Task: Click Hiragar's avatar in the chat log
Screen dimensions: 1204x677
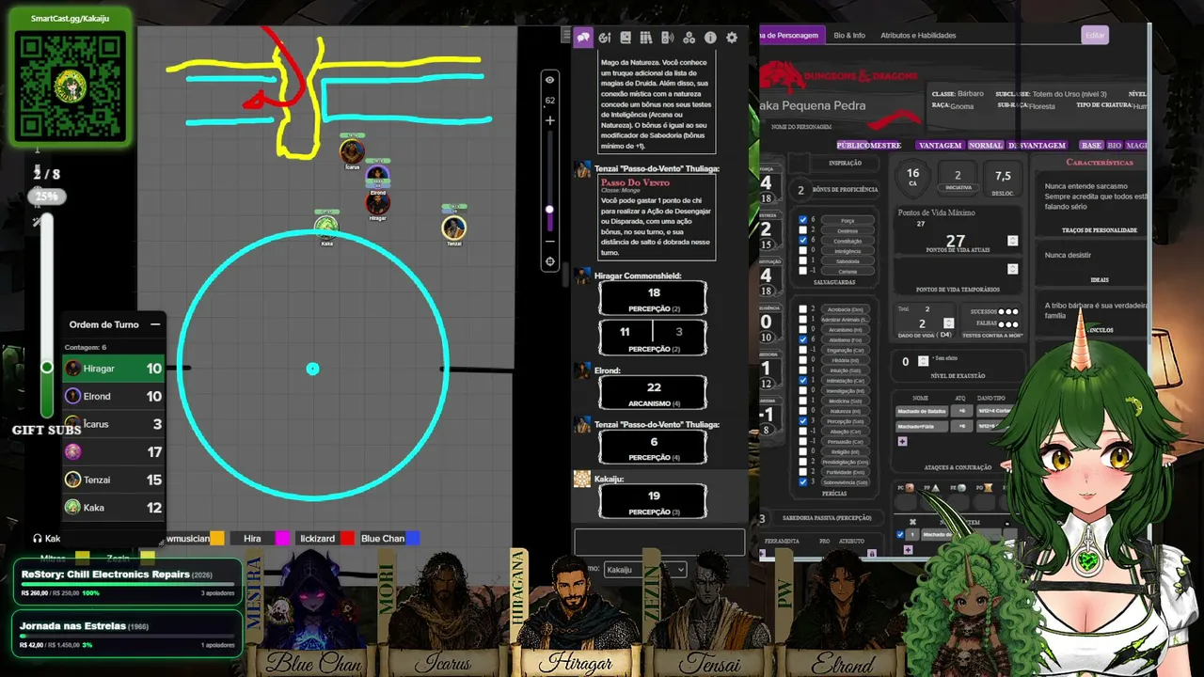Action: tap(582, 276)
